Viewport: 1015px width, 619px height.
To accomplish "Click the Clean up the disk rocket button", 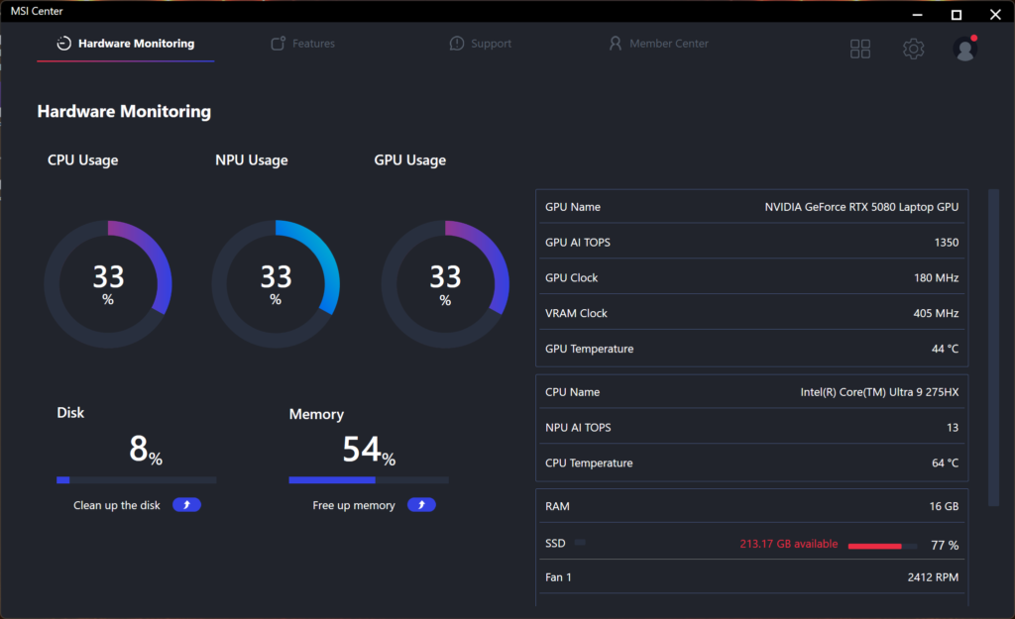I will tap(186, 505).
